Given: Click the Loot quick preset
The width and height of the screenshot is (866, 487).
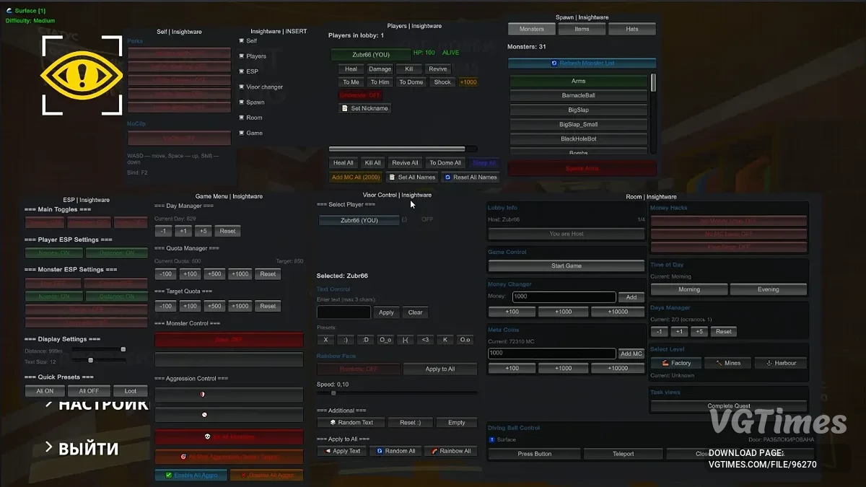Looking at the screenshot, I should 130,391.
